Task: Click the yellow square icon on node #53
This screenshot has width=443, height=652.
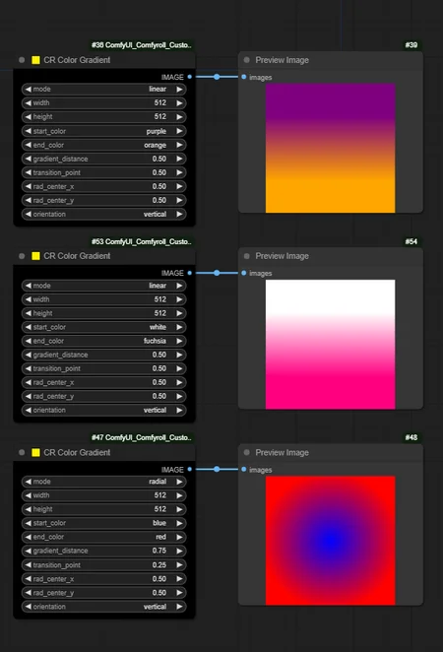Action: [35, 256]
